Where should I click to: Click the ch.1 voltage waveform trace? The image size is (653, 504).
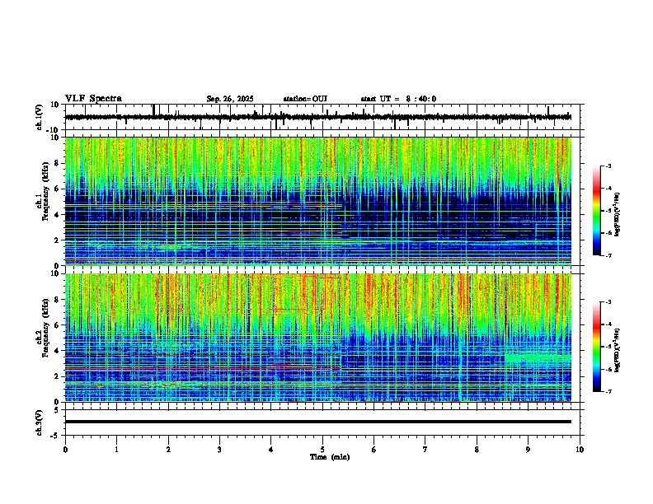[x=317, y=117]
